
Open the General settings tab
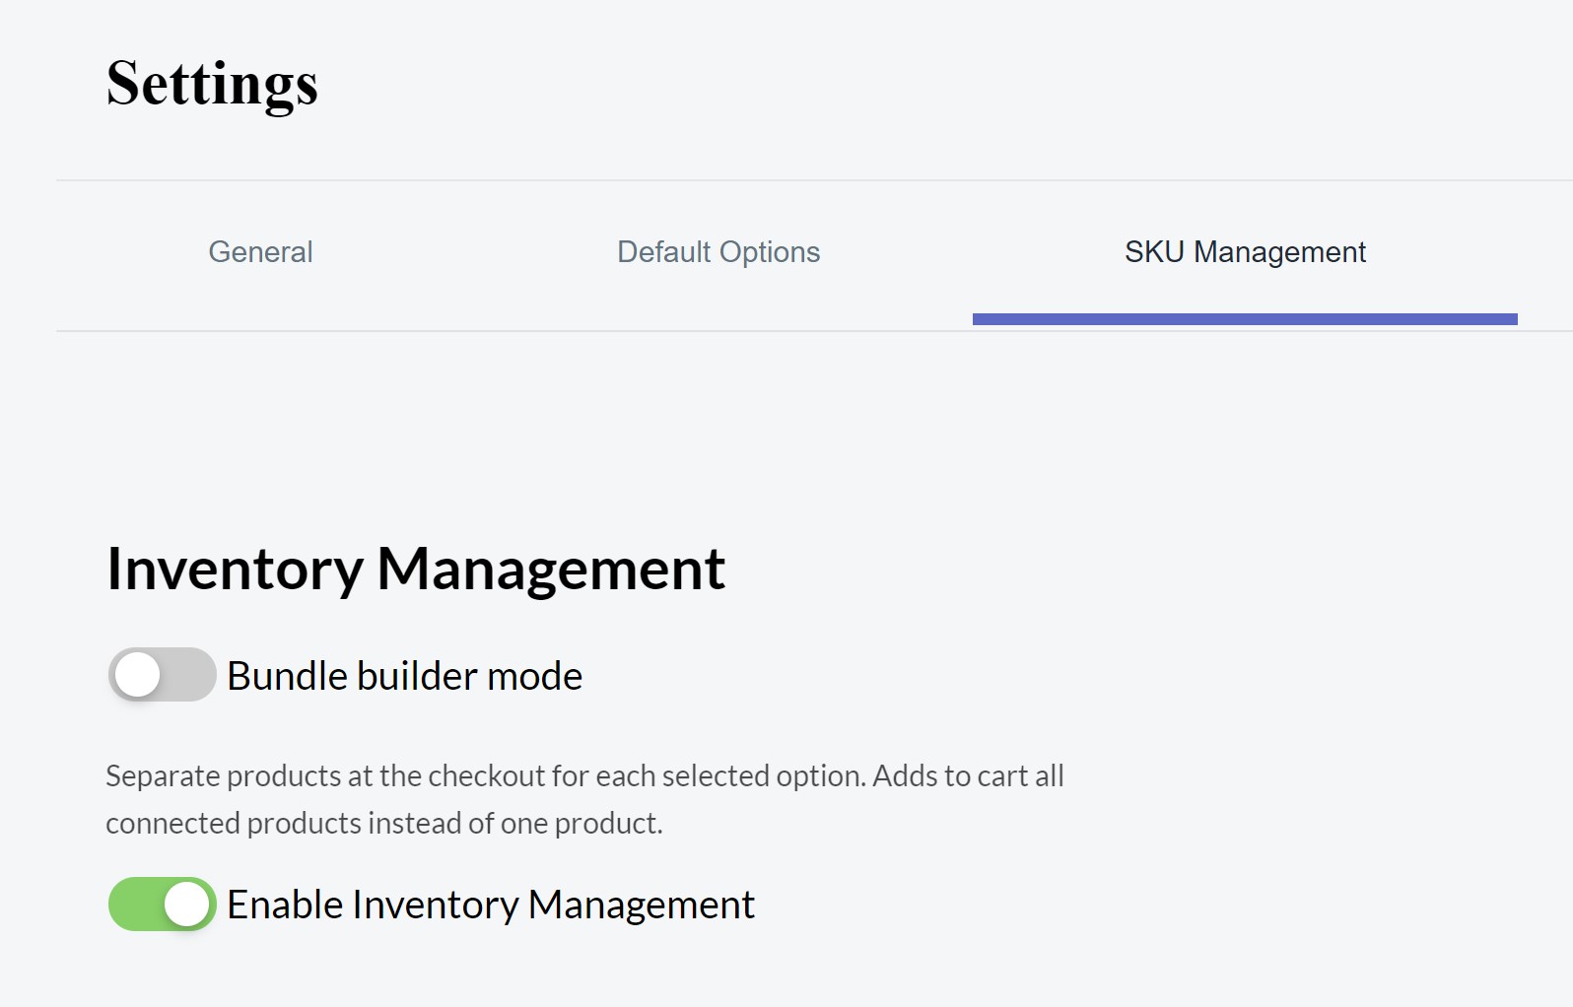[x=260, y=252]
